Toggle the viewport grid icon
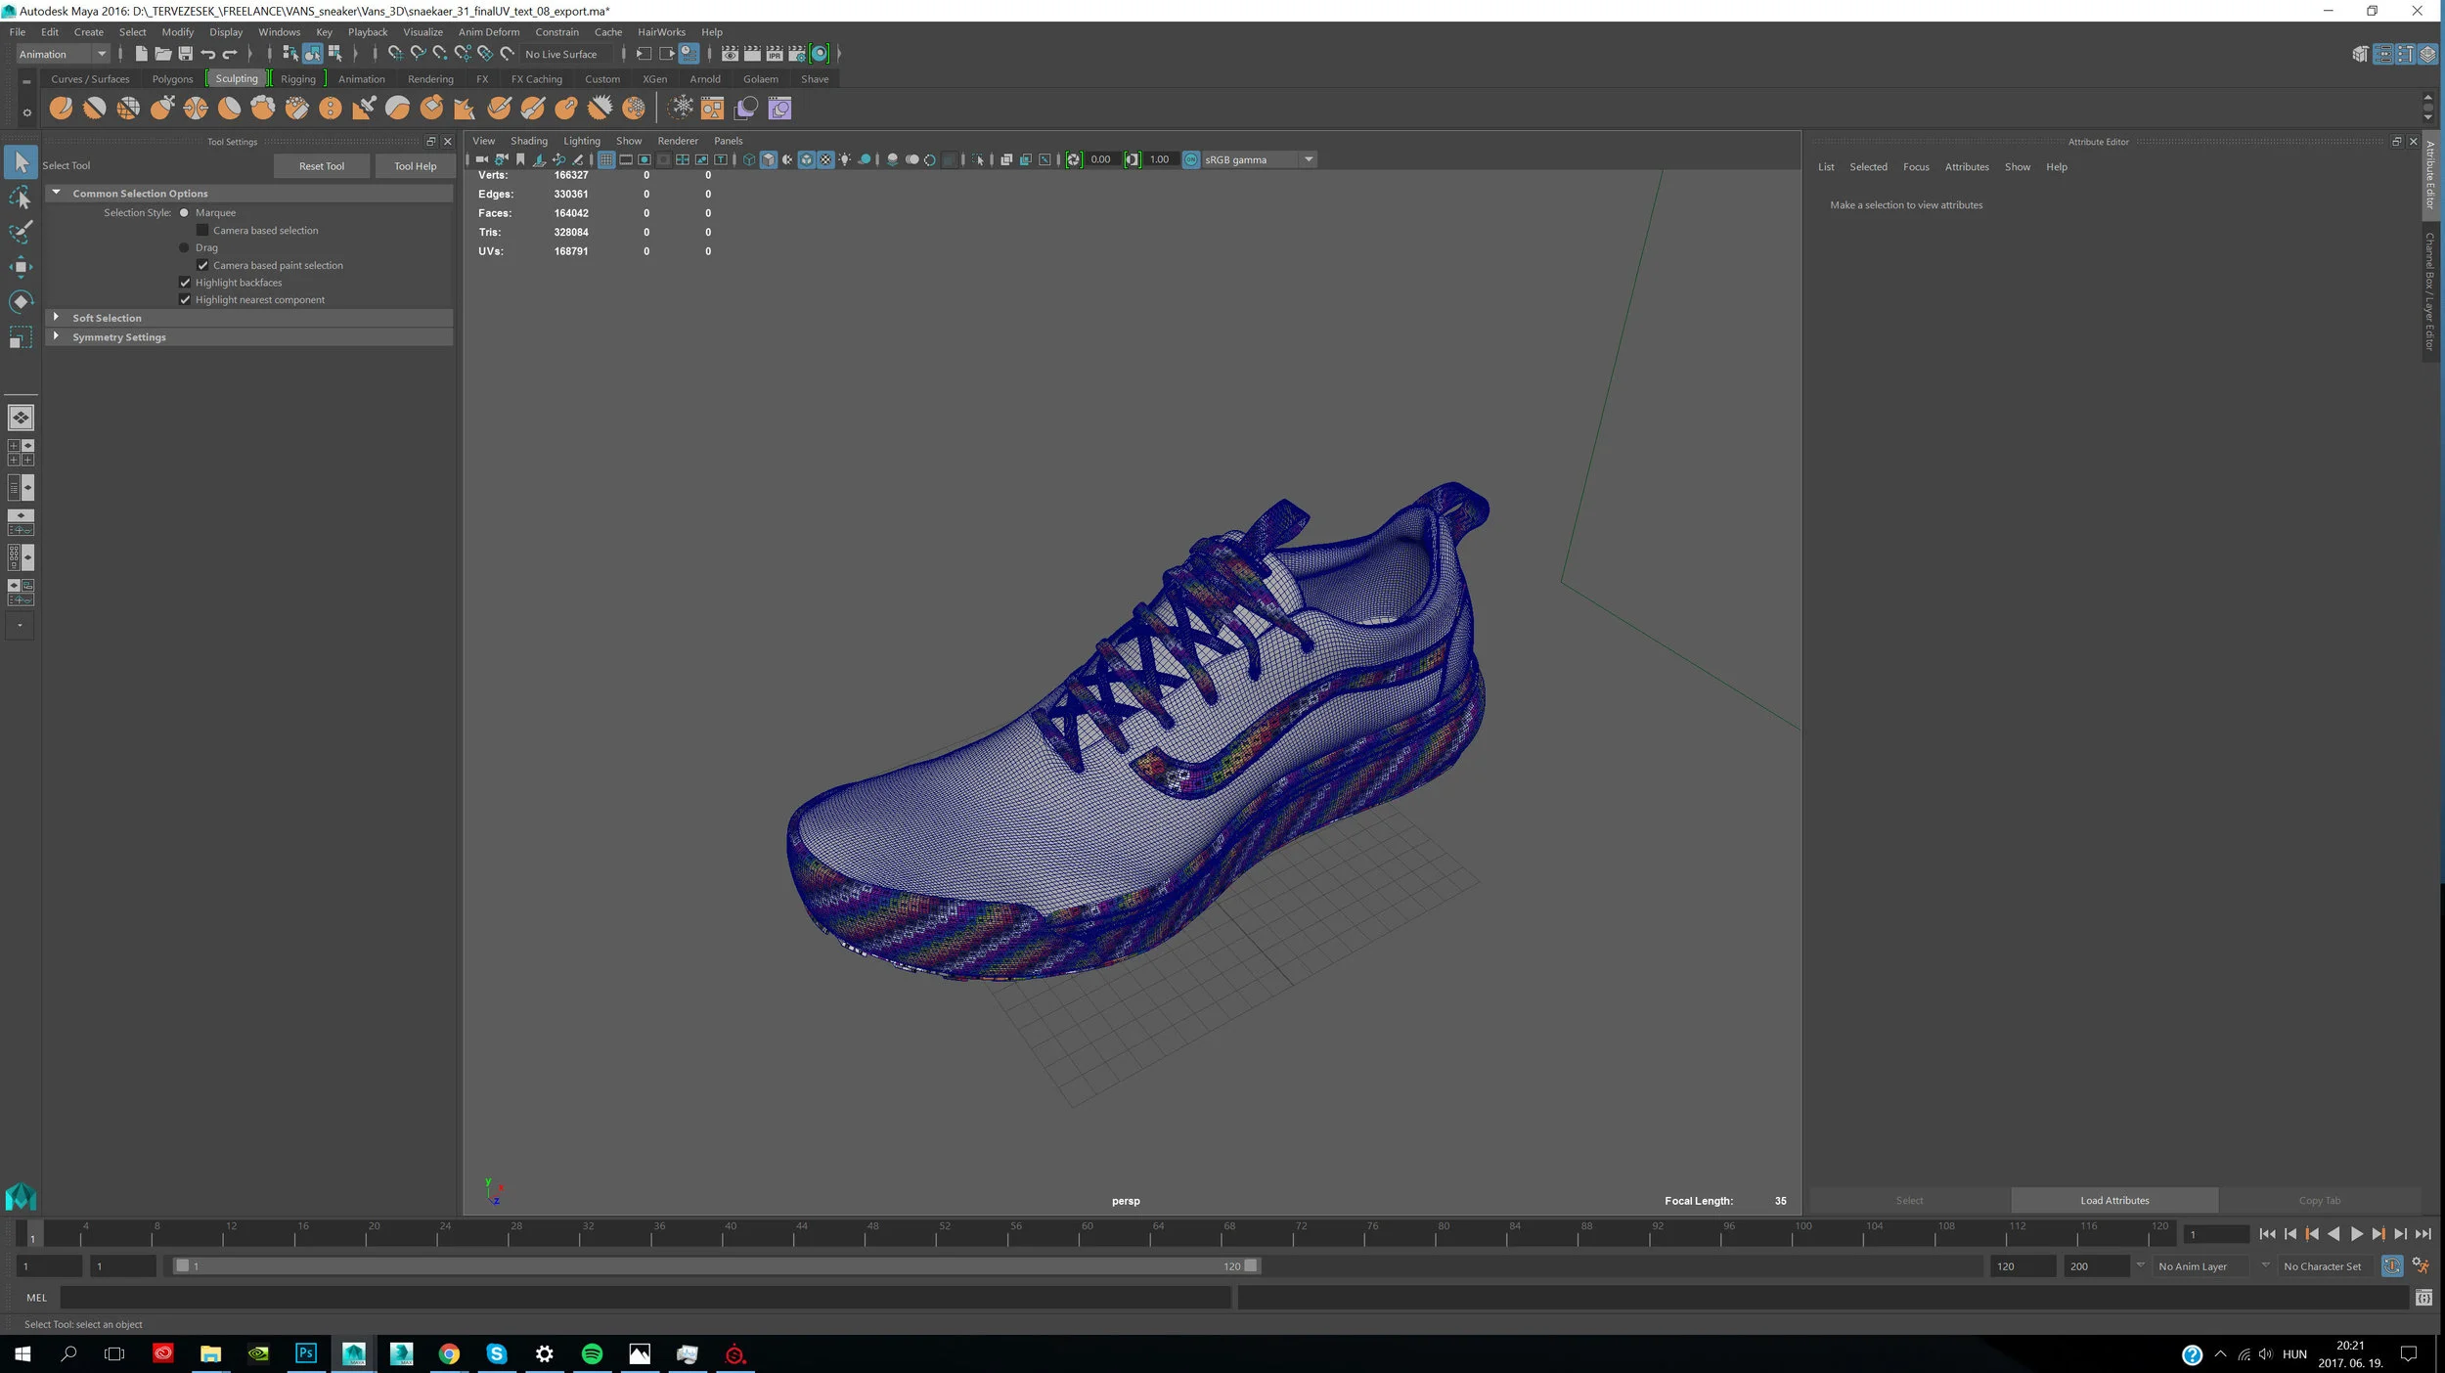The image size is (2445, 1373). (x=606, y=159)
